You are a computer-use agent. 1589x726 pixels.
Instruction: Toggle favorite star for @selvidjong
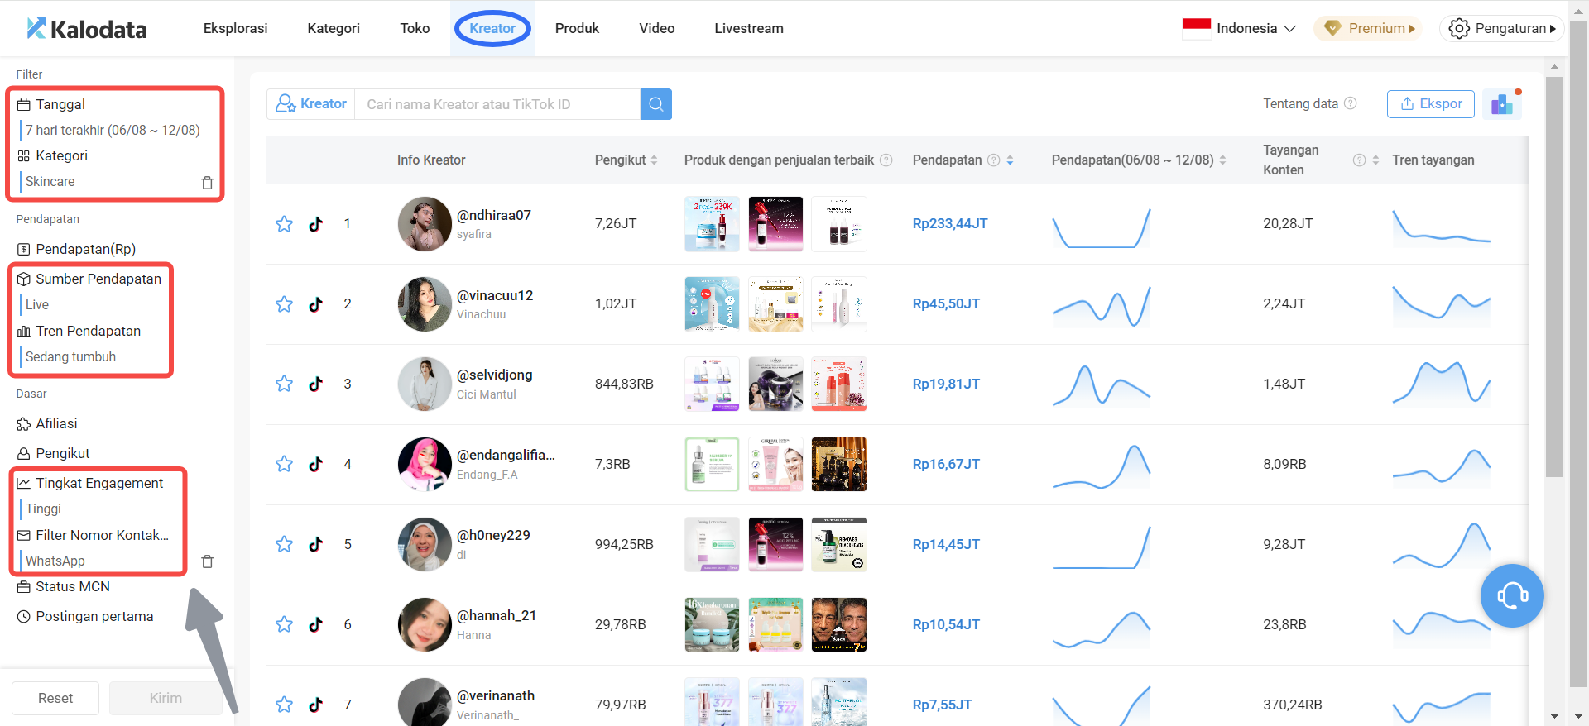tap(284, 384)
